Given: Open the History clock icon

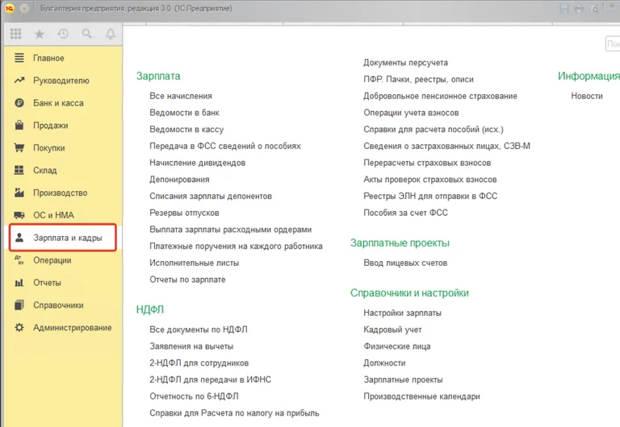Looking at the screenshot, I should pos(63,35).
